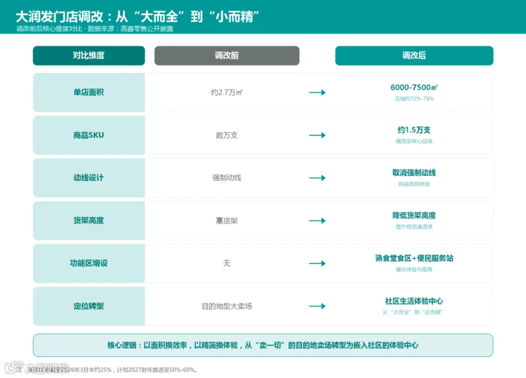The image size is (526, 378).
Task: Click the arrow in the 货架高度 row
Action: click(x=317, y=221)
